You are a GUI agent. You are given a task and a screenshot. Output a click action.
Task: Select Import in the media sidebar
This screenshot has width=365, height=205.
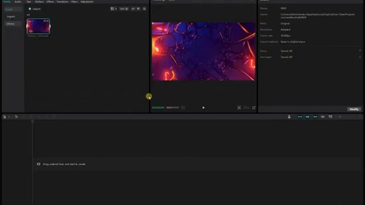pos(11,17)
